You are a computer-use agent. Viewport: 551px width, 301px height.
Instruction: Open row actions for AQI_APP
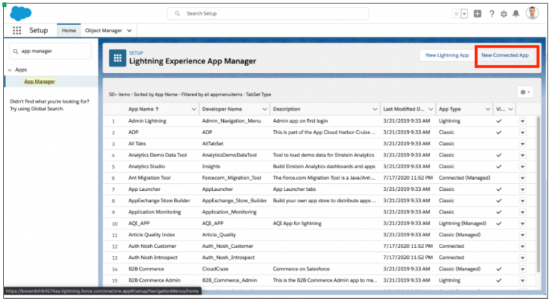[x=523, y=224]
